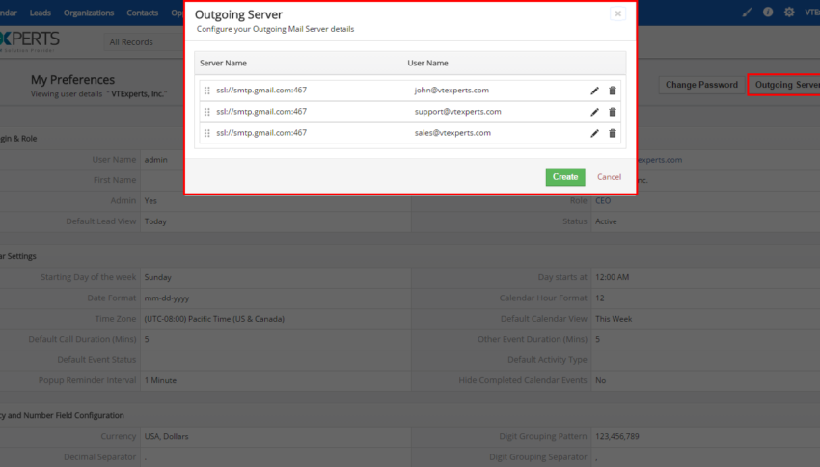Screen dimensions: 820x467
Task: Cancel the Outgoing Server dialog
Action: (x=610, y=177)
